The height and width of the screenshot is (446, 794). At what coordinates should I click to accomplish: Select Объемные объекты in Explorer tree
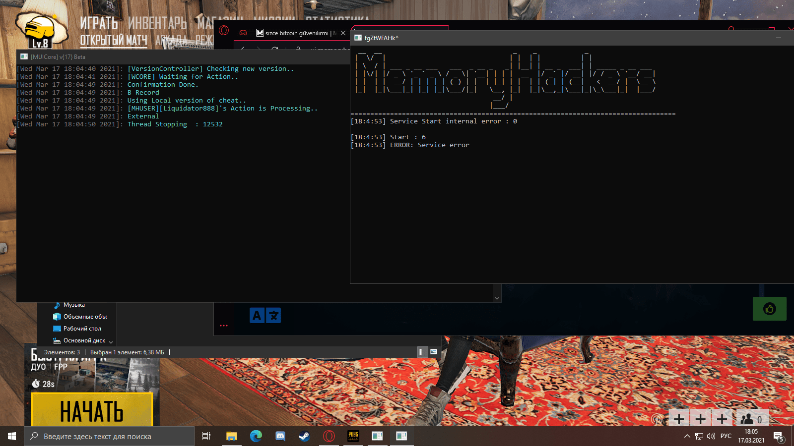click(79, 317)
